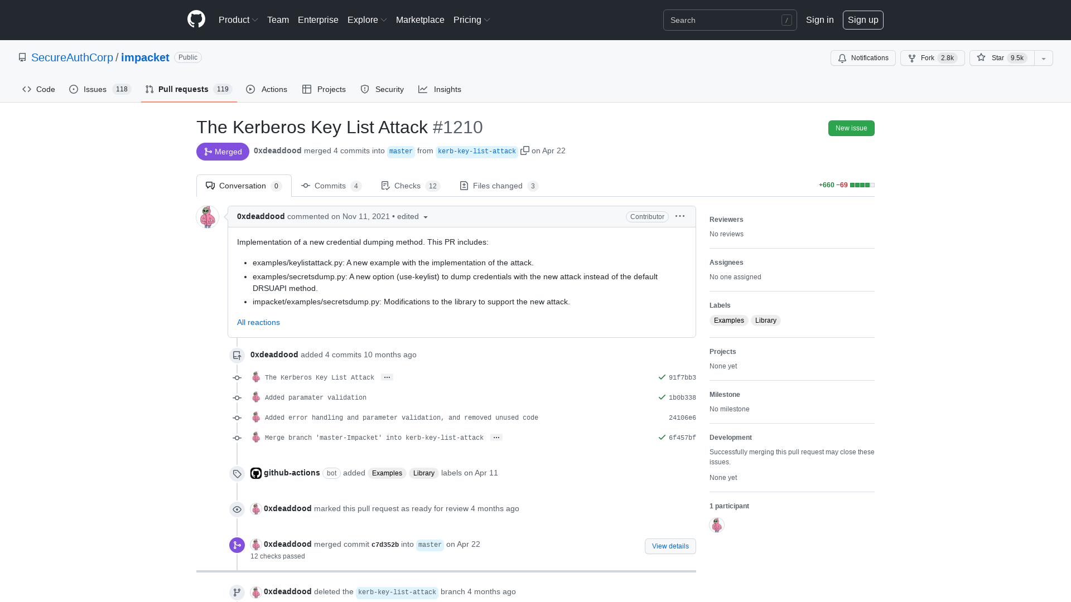Expand commit details for the Merge branch commit
Image resolution: width=1071 pixels, height=602 pixels.
coord(496,438)
